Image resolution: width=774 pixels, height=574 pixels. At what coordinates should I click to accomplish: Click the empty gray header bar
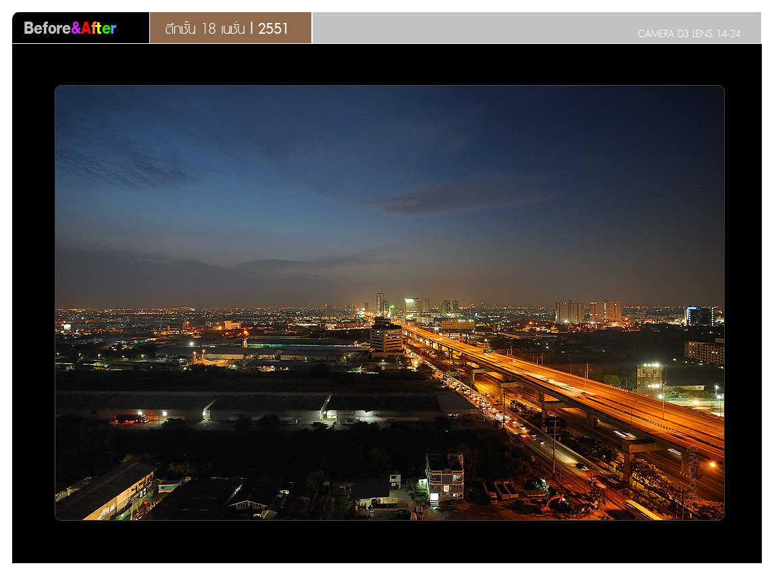[x=473, y=28]
